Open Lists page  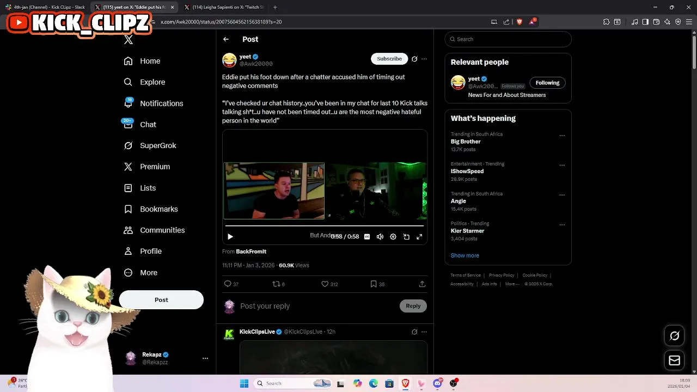coord(140,188)
